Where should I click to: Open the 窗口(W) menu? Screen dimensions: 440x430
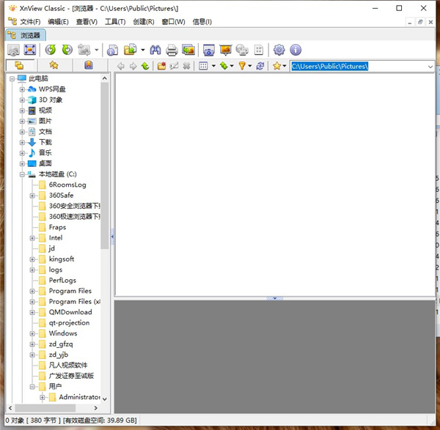(x=173, y=21)
